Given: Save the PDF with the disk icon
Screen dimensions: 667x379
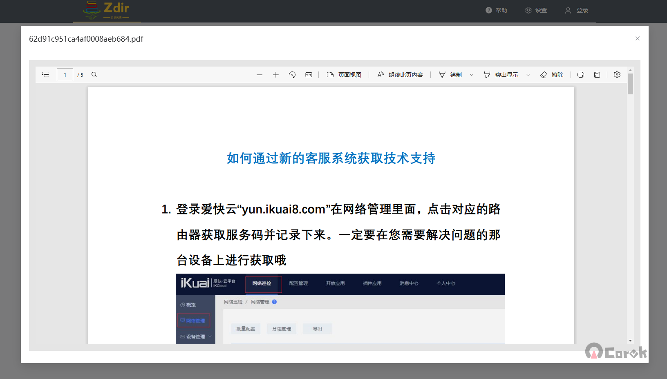Looking at the screenshot, I should point(597,75).
